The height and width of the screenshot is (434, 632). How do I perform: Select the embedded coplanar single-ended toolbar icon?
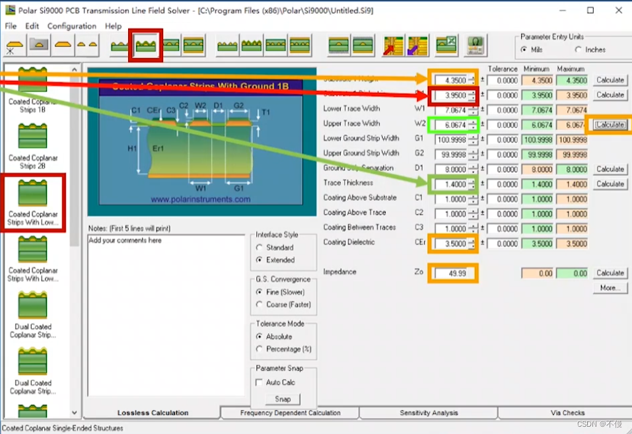click(x=172, y=45)
